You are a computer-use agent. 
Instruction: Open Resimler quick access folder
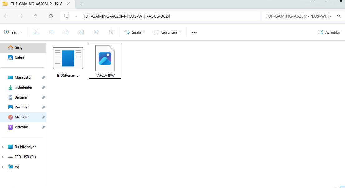pos(22,107)
